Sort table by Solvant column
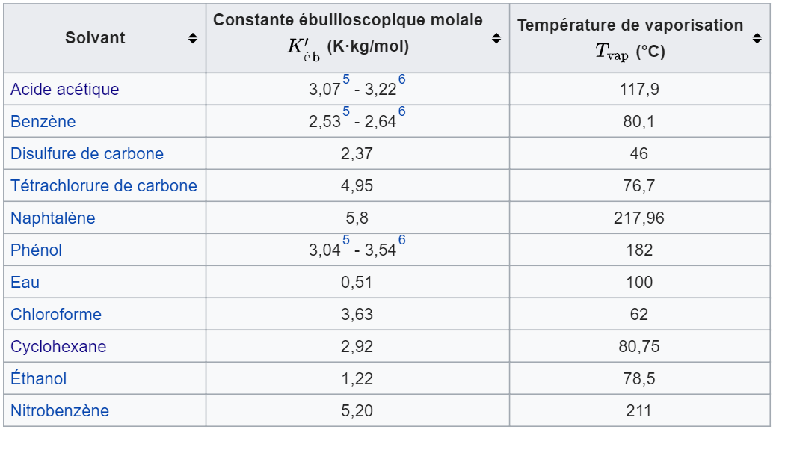Screen dimensions: 785x471 click(x=193, y=38)
